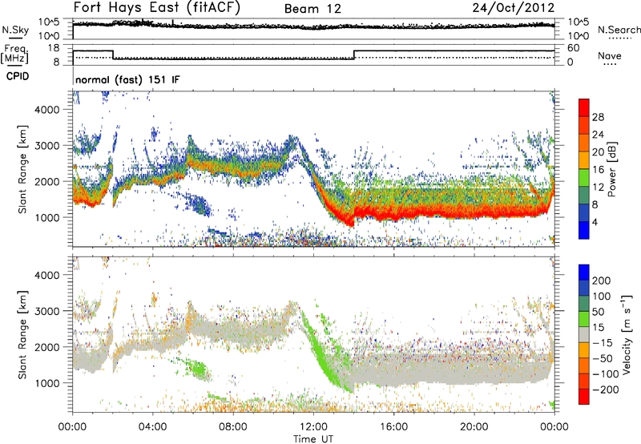
Task: Click the 'N.Sky' legend label
Action: point(15,30)
